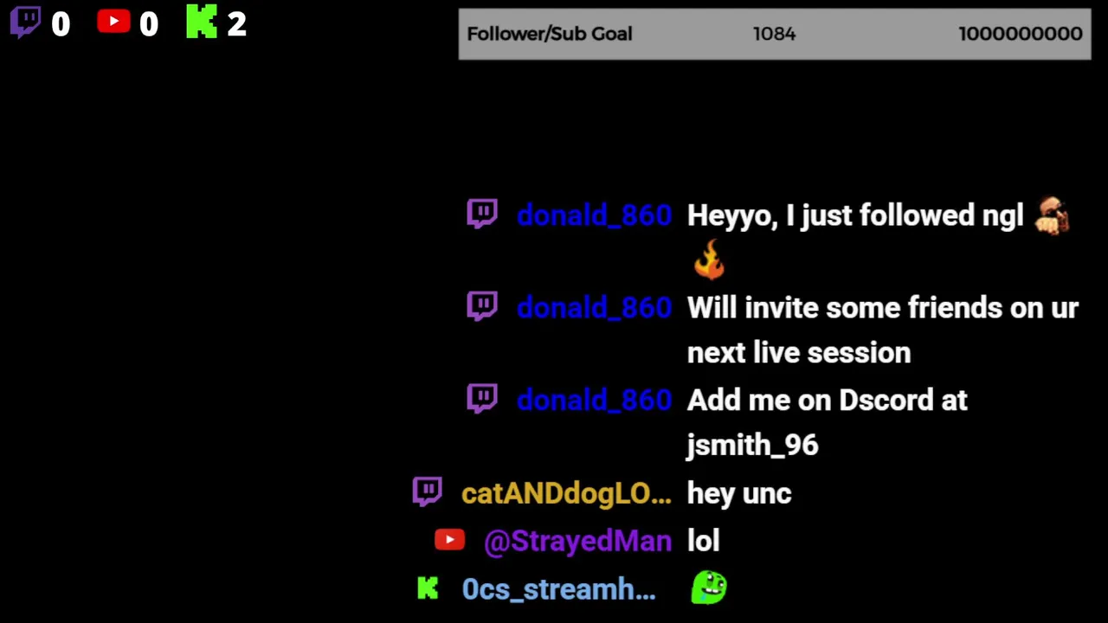Click Twitch icon beside 'Heyyo, I just followed' message

click(x=482, y=214)
